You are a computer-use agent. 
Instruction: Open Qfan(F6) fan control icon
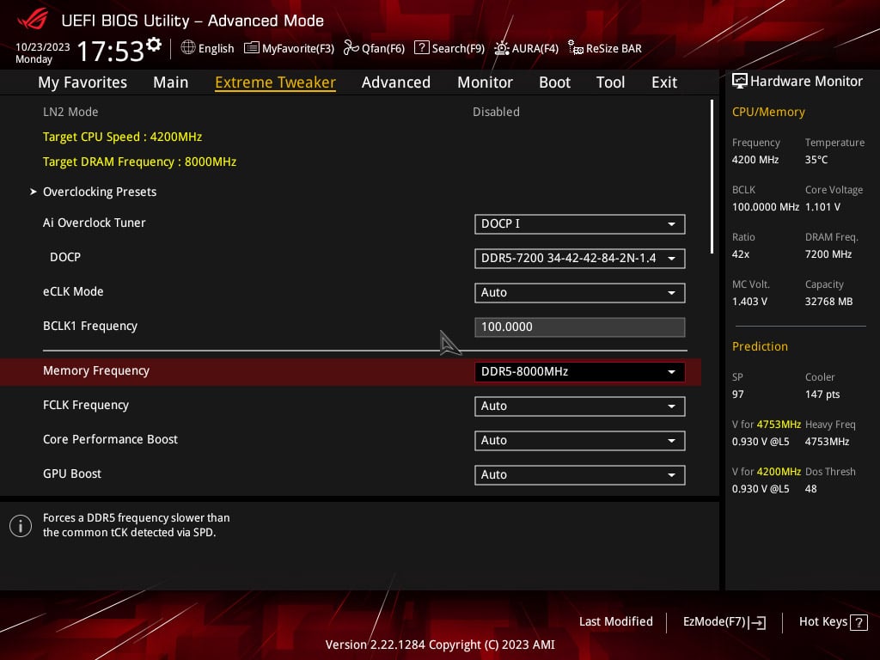pyautogui.click(x=351, y=48)
